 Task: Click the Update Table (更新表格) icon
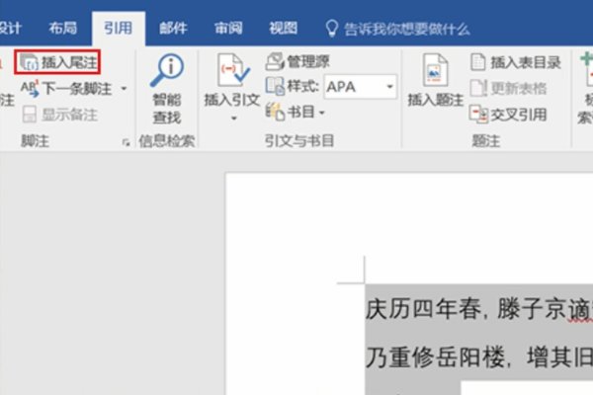(x=478, y=88)
